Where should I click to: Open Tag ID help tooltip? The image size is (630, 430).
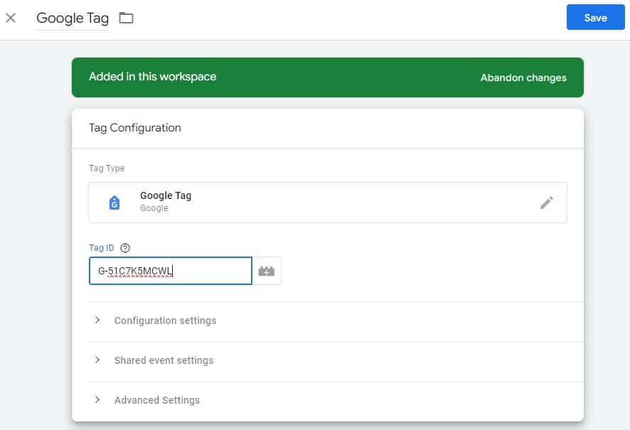point(125,248)
